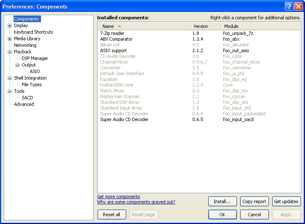
Task: Click the Copy report button
Action: tap(255, 201)
